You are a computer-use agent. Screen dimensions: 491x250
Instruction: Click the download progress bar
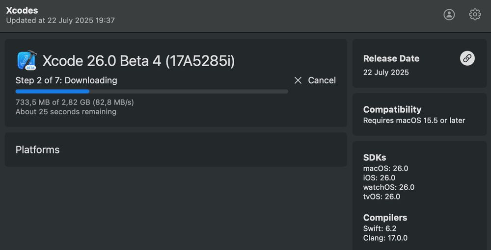pos(152,92)
